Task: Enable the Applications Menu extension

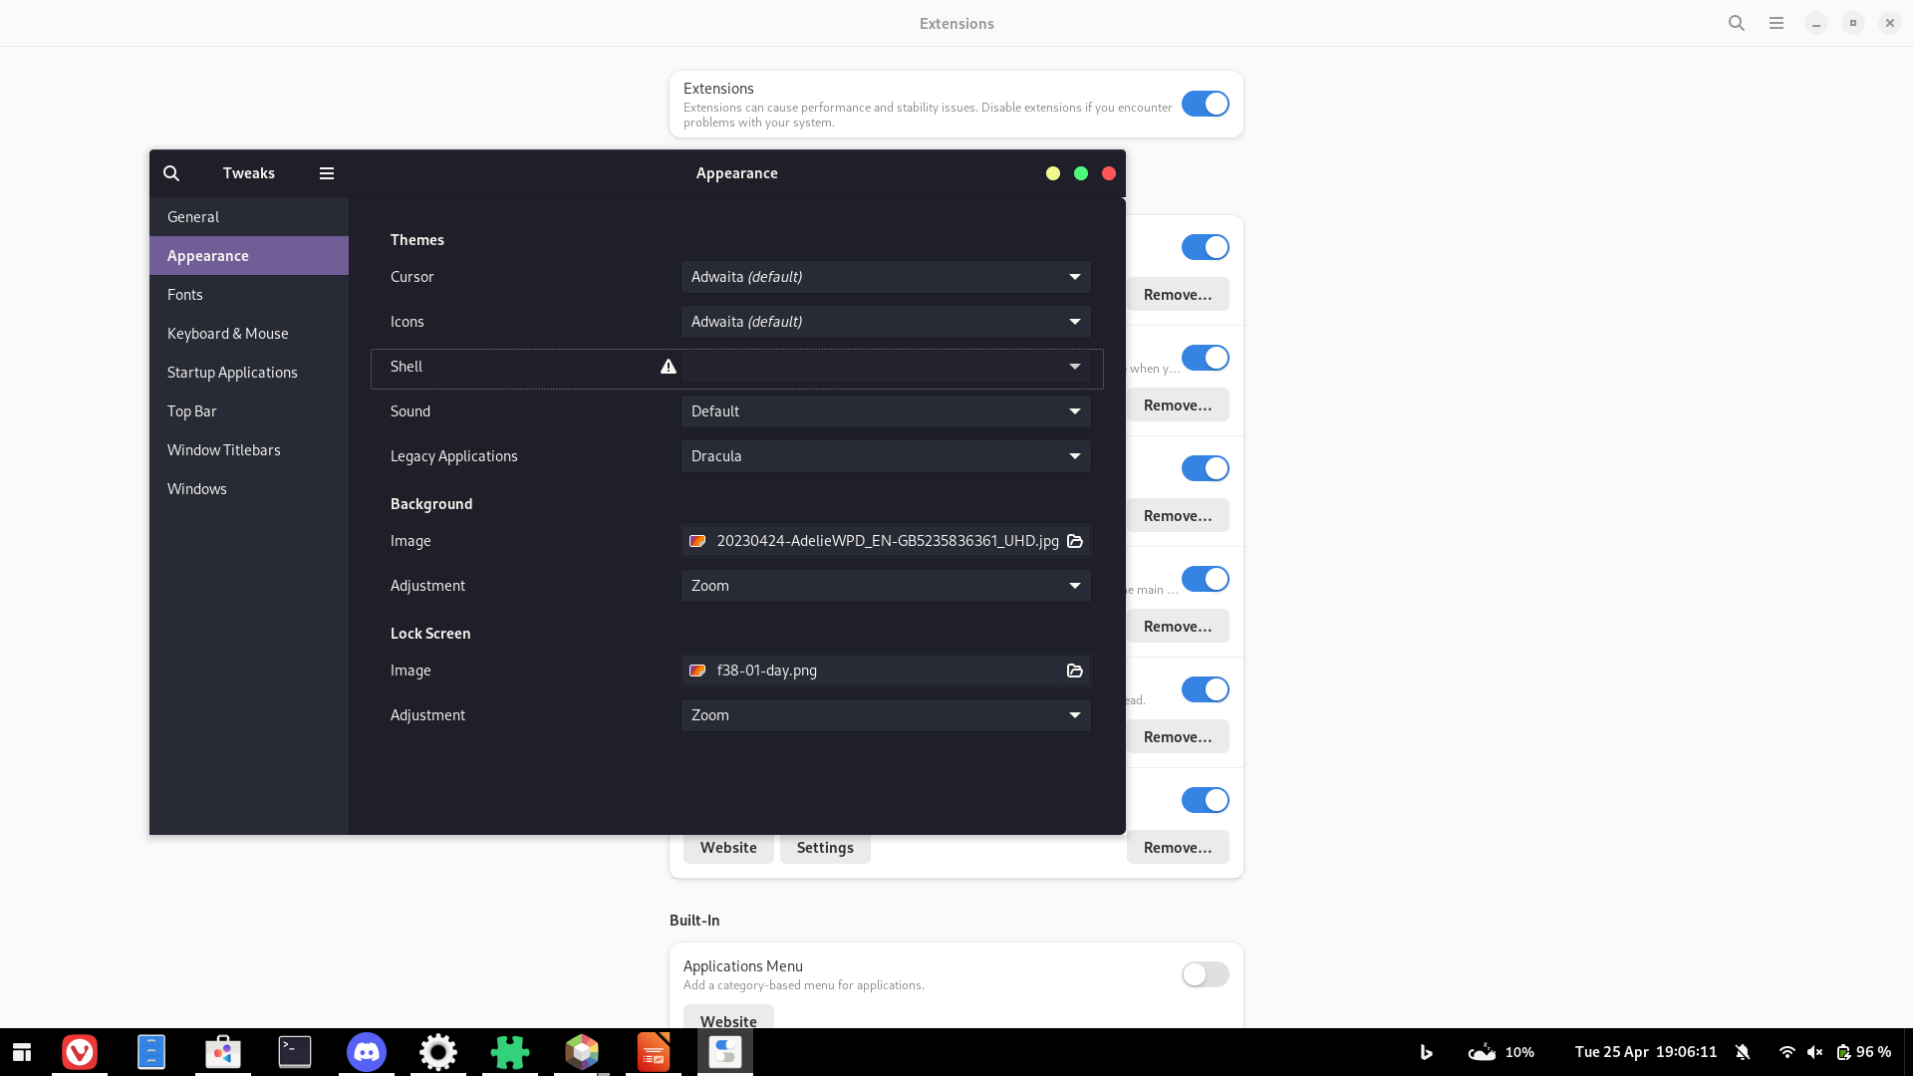Action: 1205,974
